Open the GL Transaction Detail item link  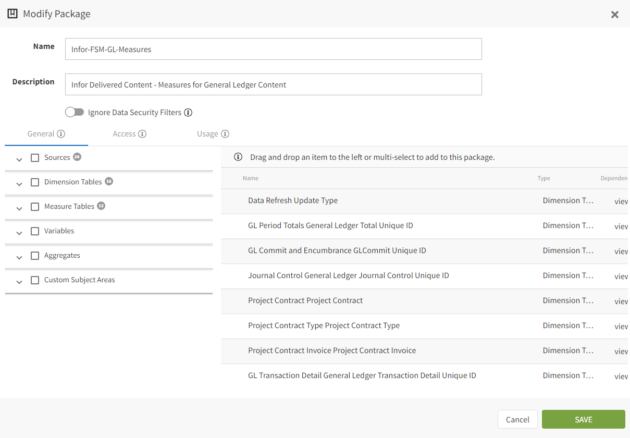click(x=361, y=376)
